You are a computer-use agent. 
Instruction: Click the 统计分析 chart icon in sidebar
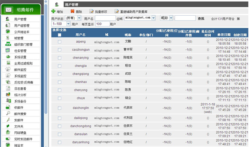[x=8, y=95]
